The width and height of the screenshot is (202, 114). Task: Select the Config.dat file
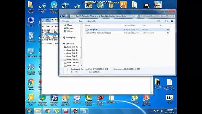(127, 29)
